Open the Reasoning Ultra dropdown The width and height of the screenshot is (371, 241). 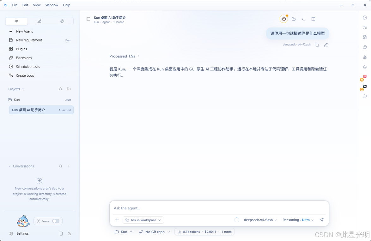click(x=298, y=220)
